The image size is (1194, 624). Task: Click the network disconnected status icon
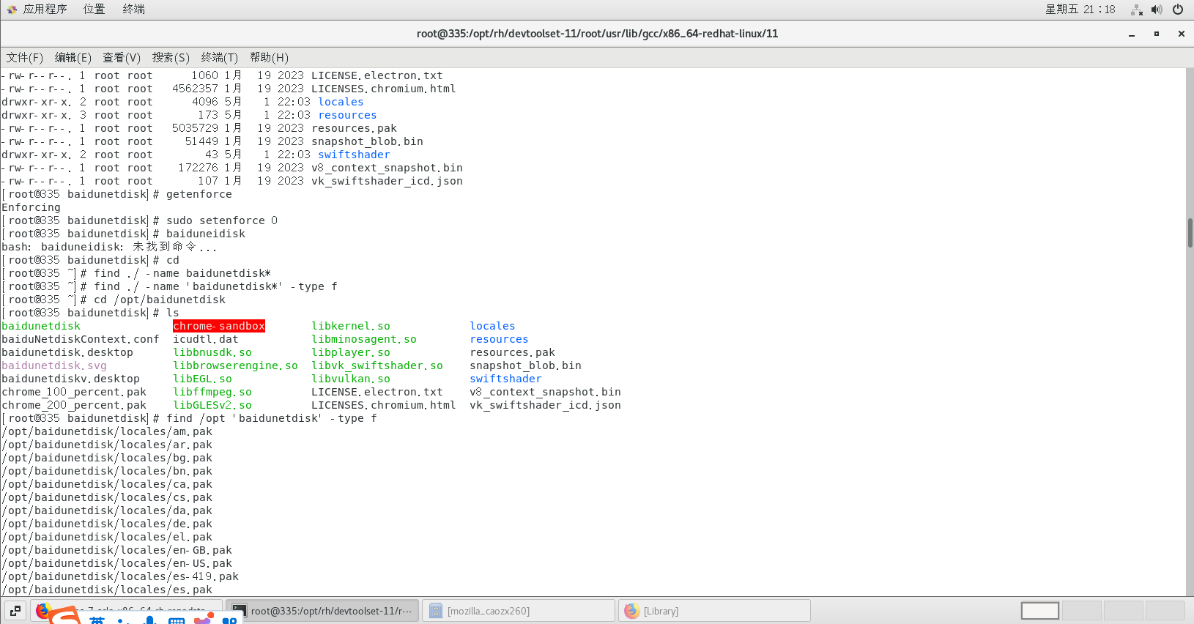pos(1136,10)
